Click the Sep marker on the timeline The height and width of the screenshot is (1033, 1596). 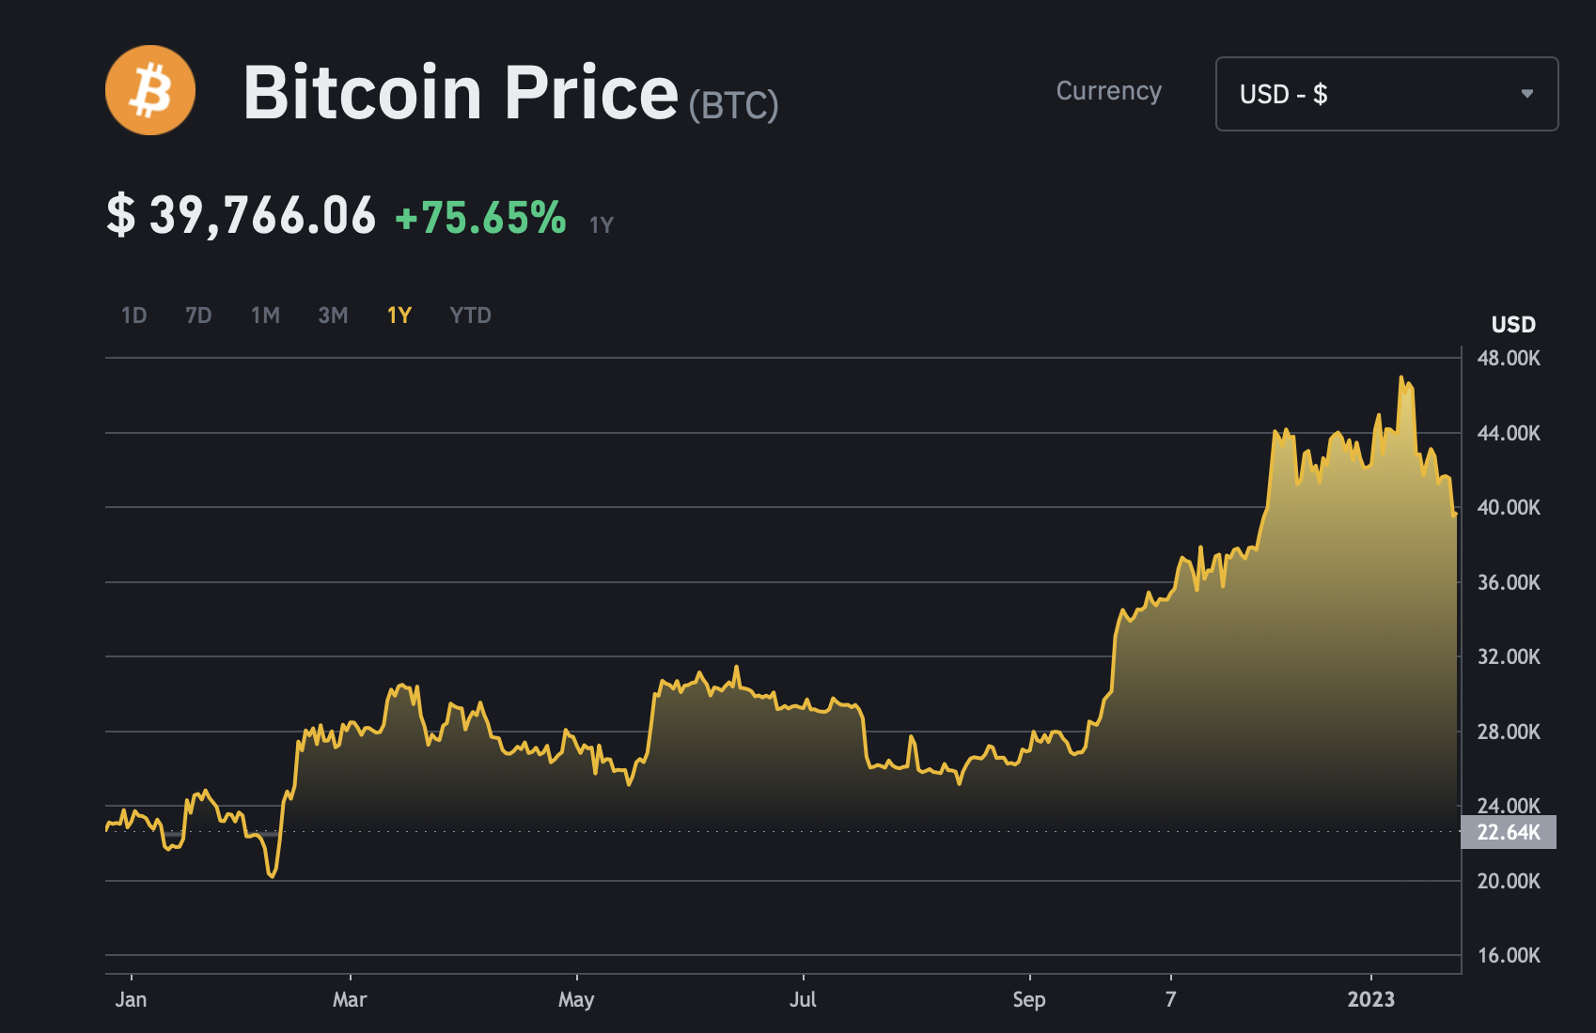pos(1029,999)
